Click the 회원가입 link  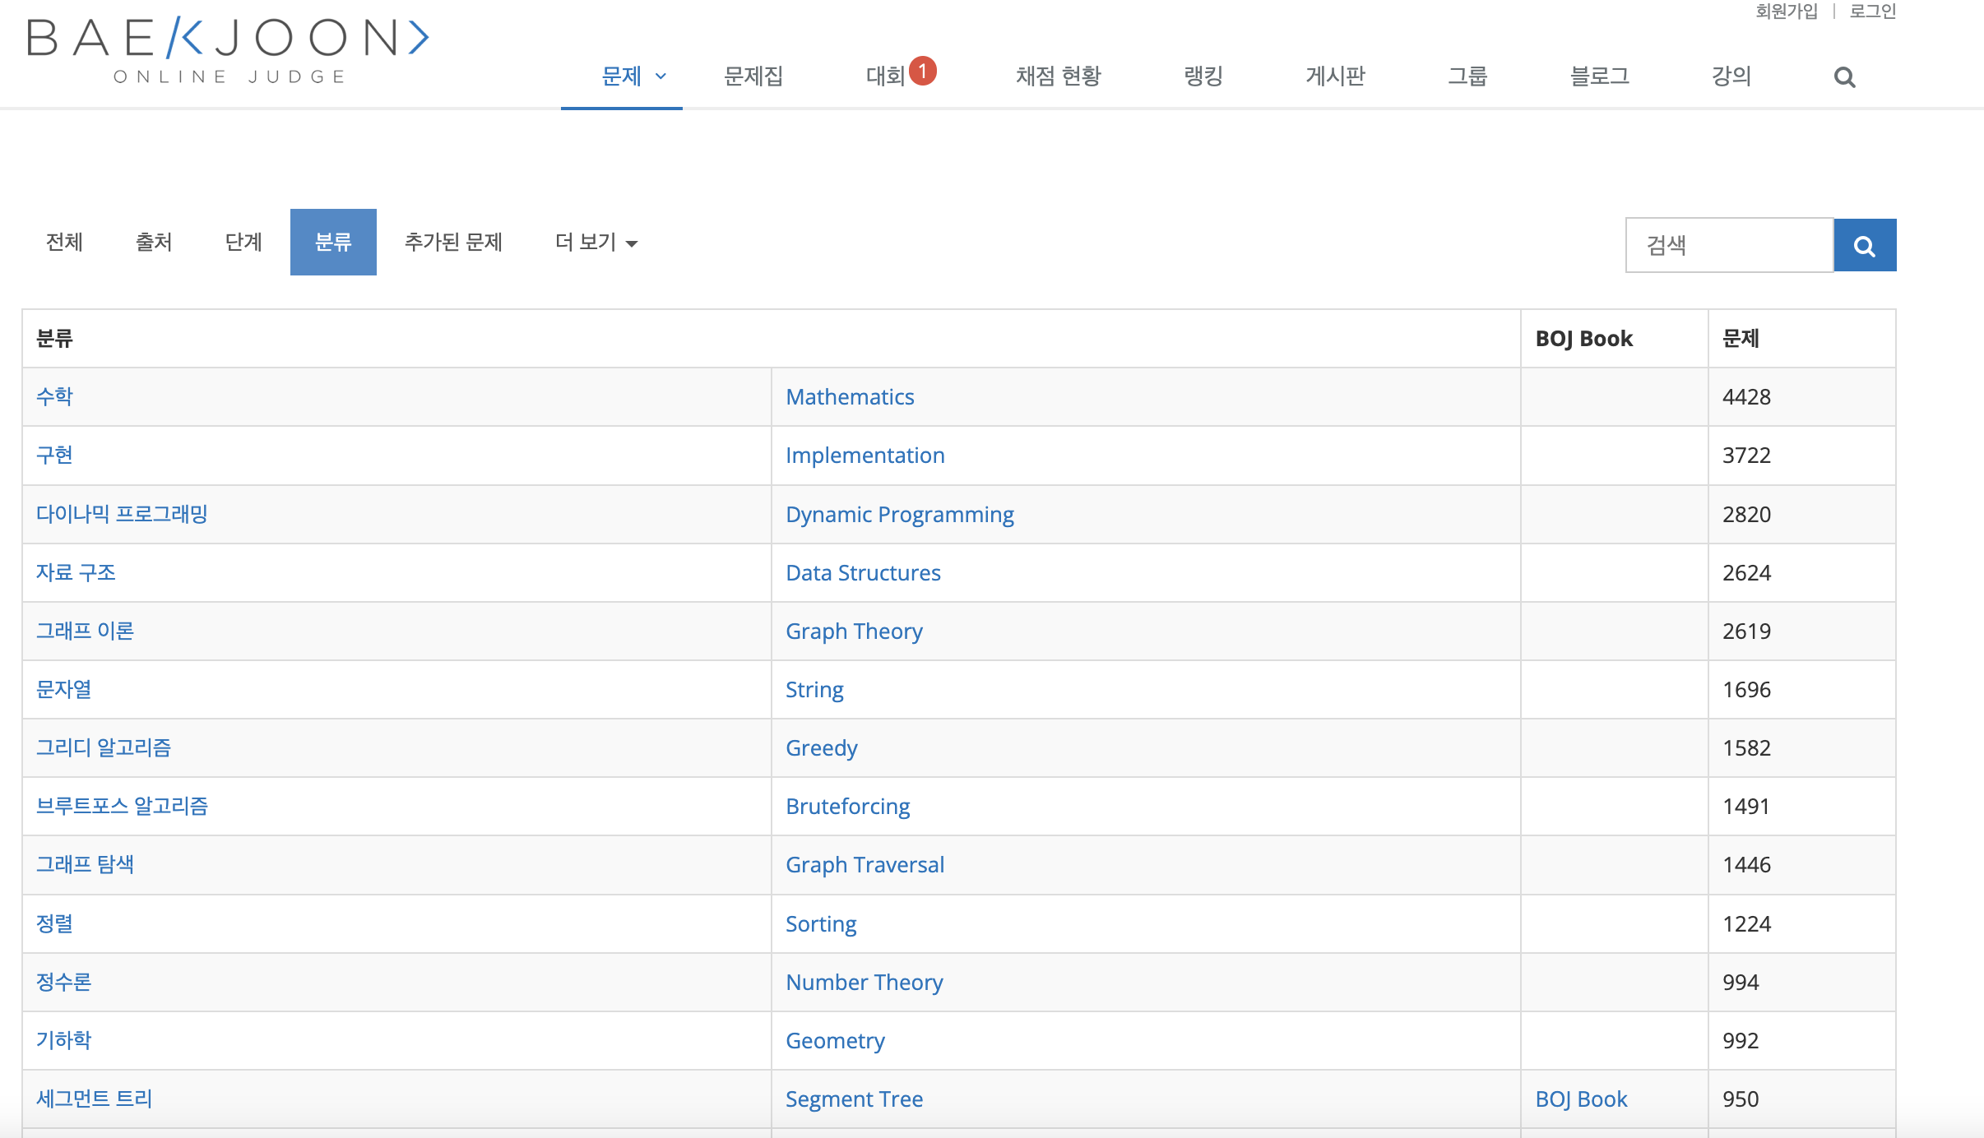click(x=1786, y=12)
